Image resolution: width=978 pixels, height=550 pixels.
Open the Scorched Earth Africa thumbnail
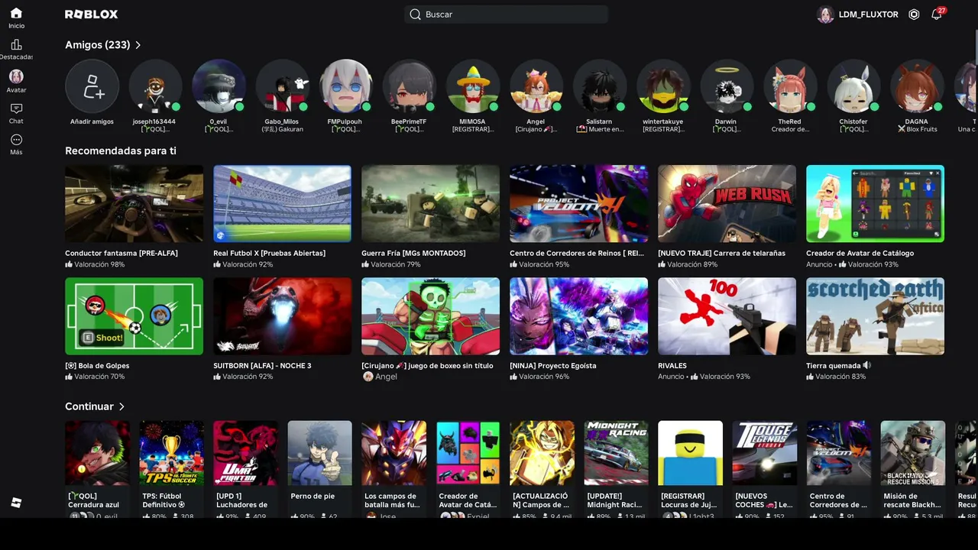coord(876,316)
